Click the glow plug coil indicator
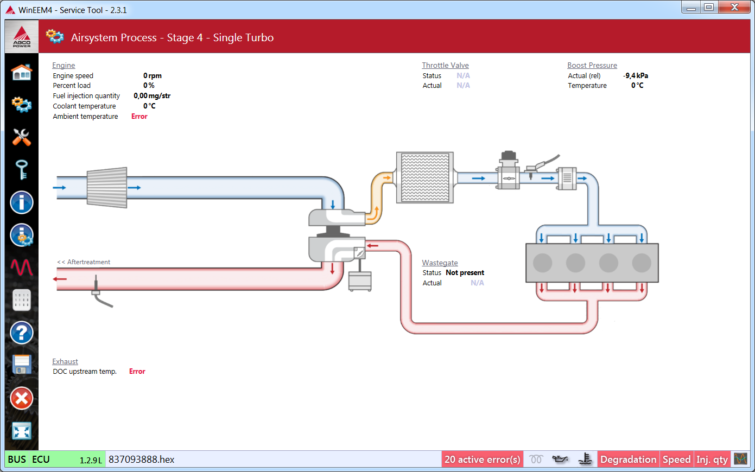This screenshot has height=472, width=755. click(x=536, y=460)
